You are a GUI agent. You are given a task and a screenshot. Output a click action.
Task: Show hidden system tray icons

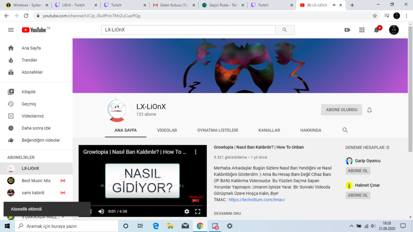(x=352, y=226)
